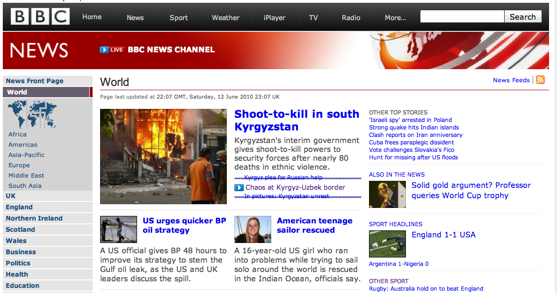Select Scotland section in sidebar

point(48,229)
